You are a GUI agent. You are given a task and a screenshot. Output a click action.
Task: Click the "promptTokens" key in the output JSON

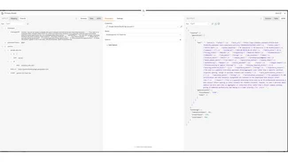(x=198, y=115)
